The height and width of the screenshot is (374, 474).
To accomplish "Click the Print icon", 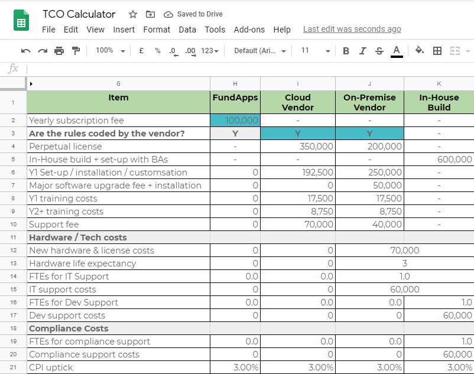I will click(58, 50).
